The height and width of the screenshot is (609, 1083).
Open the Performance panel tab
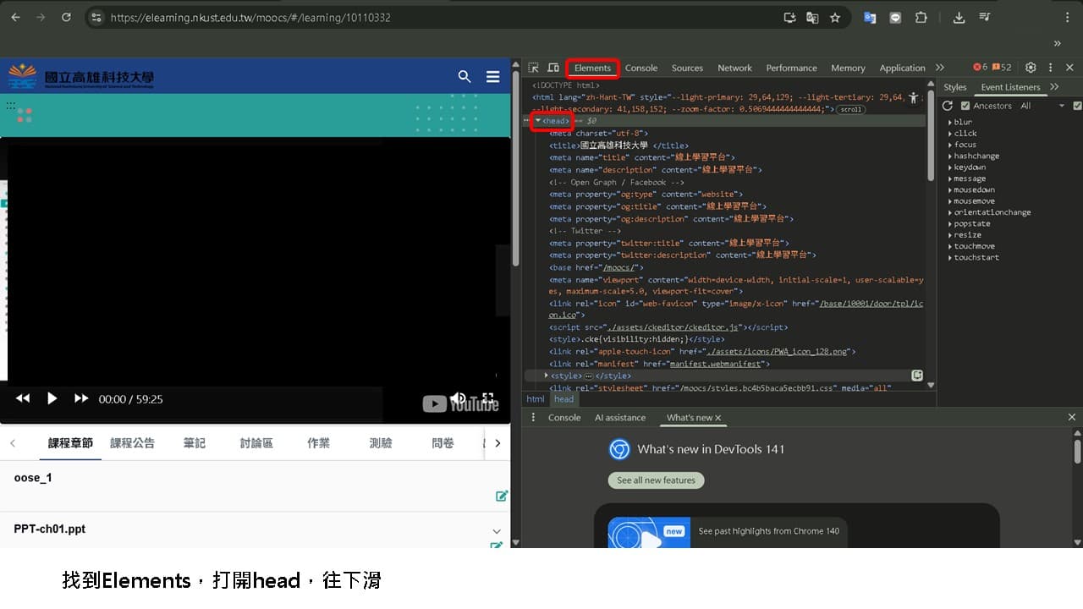[x=791, y=68]
